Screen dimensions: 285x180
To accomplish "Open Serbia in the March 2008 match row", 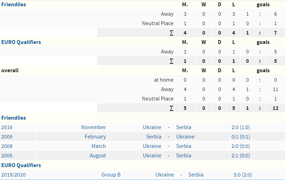I will [x=184, y=146].
